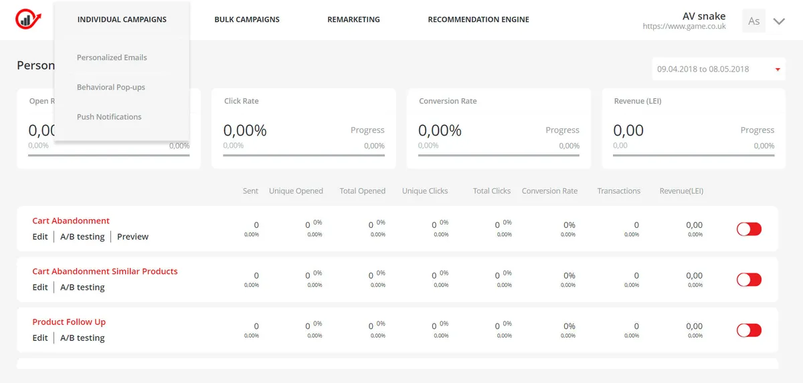Viewport: 803px width, 383px height.
Task: Expand the account menu chevron
Action: click(779, 21)
